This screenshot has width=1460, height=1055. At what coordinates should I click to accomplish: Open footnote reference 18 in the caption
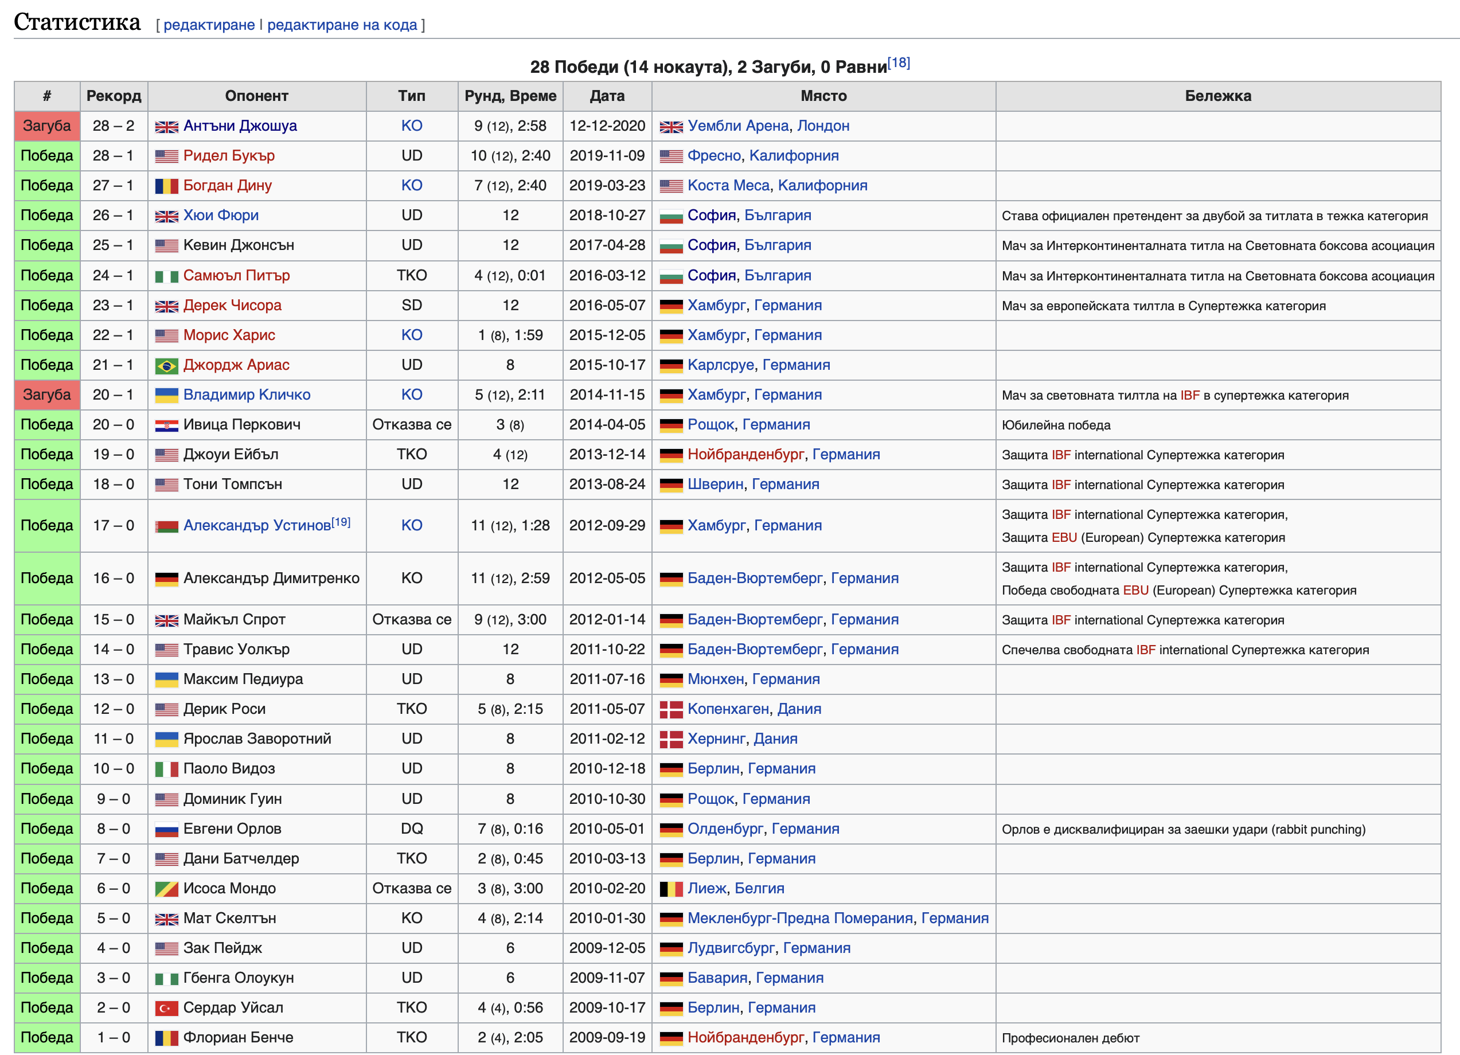898,62
